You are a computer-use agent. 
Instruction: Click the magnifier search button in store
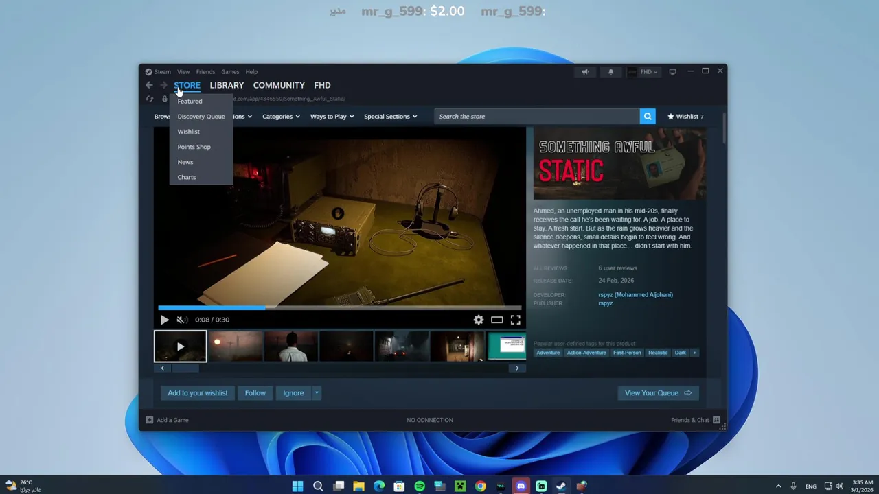648,117
